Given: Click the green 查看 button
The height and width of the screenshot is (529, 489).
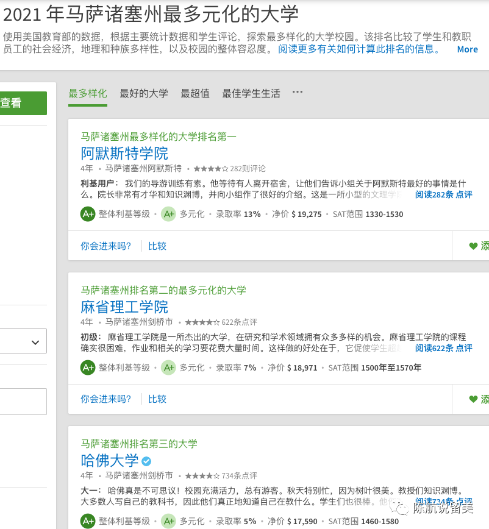Looking at the screenshot, I should click(23, 103).
